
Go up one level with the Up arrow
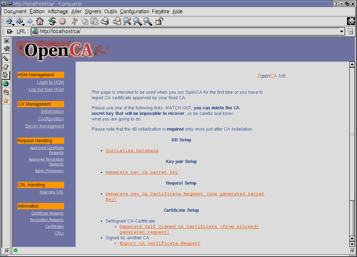coord(9,21)
